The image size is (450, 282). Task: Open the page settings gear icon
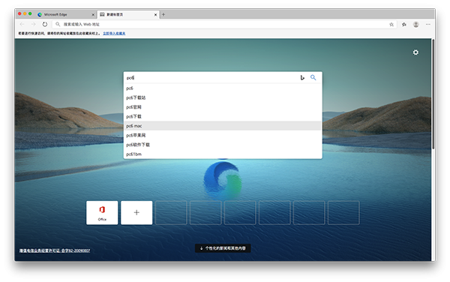click(x=415, y=52)
